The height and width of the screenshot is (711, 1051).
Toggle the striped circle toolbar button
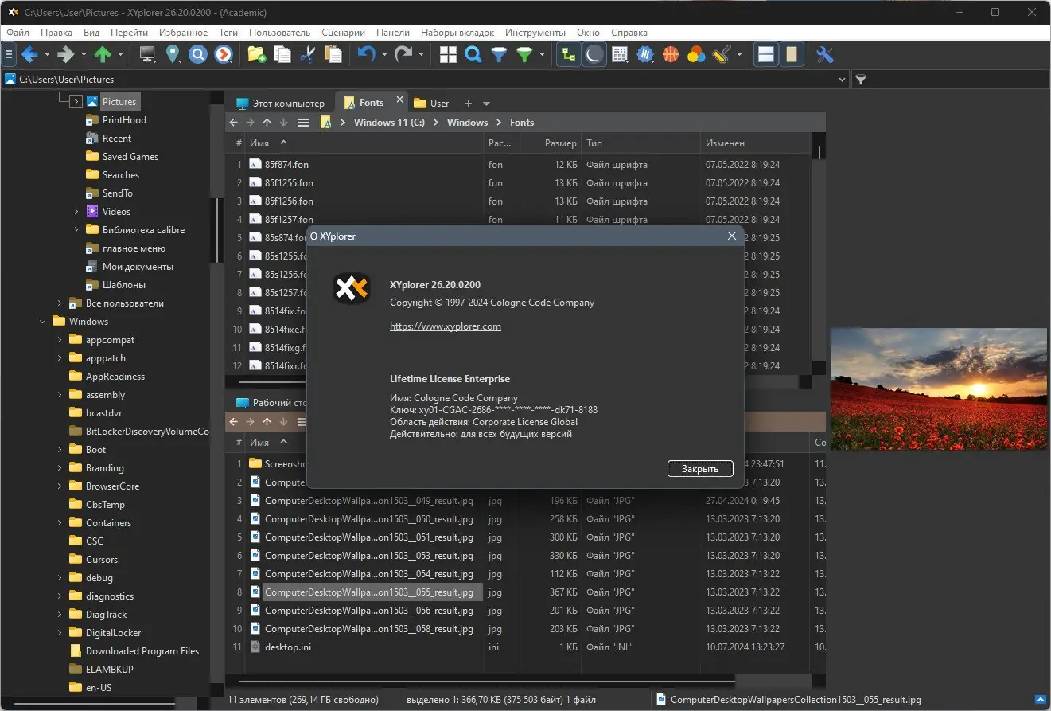click(645, 54)
